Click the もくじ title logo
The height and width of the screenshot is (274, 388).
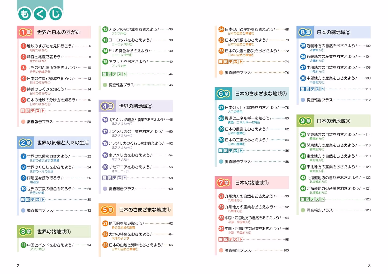(40, 13)
